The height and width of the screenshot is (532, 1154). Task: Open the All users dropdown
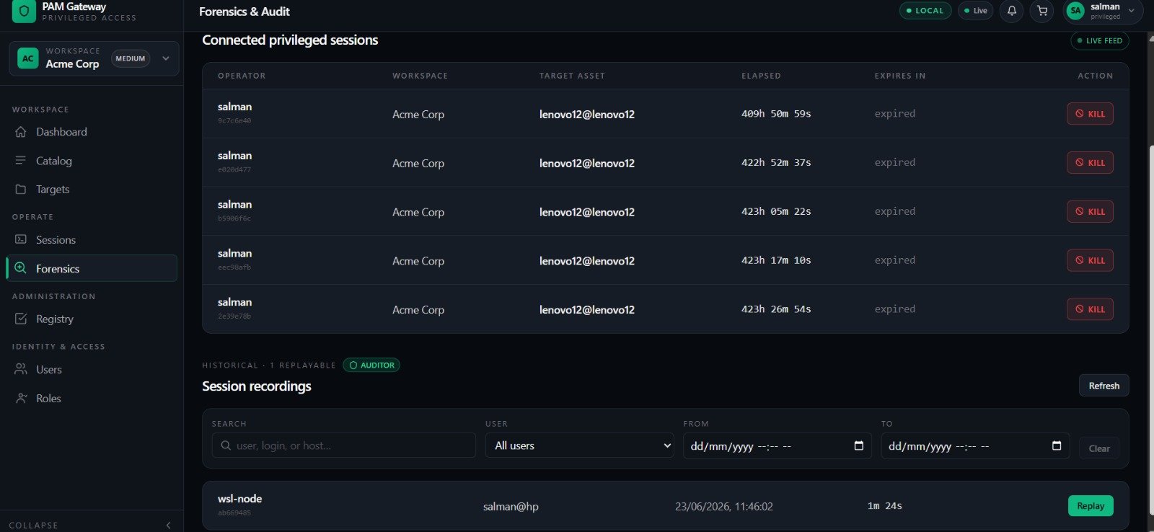(x=579, y=445)
